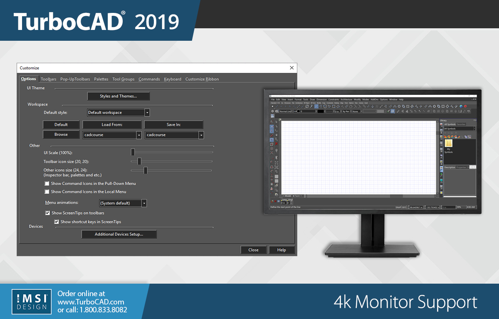499x319 pixels.
Task: Click the Toolbar icon size slider
Action: click(171, 161)
